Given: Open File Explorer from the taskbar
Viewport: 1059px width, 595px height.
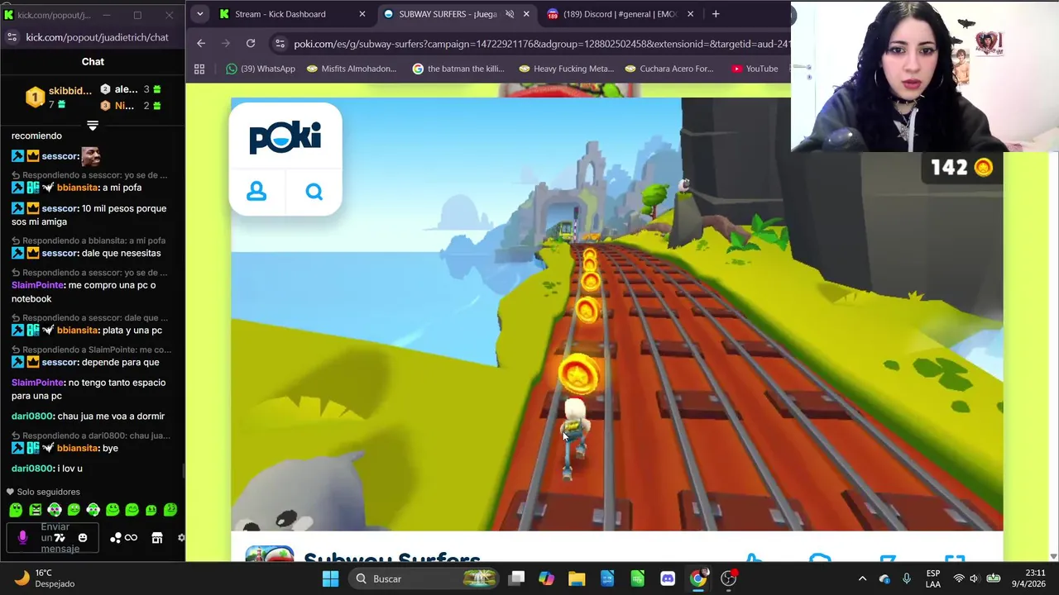Looking at the screenshot, I should tap(577, 578).
